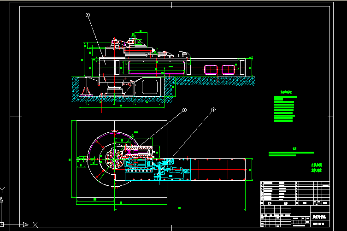Select balloon callout 2 above the plan view
Screen dimensions: 347x231
[x=184, y=110]
